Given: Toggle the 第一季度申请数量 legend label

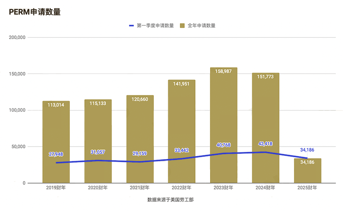Looking at the screenshot, I should [x=155, y=26].
